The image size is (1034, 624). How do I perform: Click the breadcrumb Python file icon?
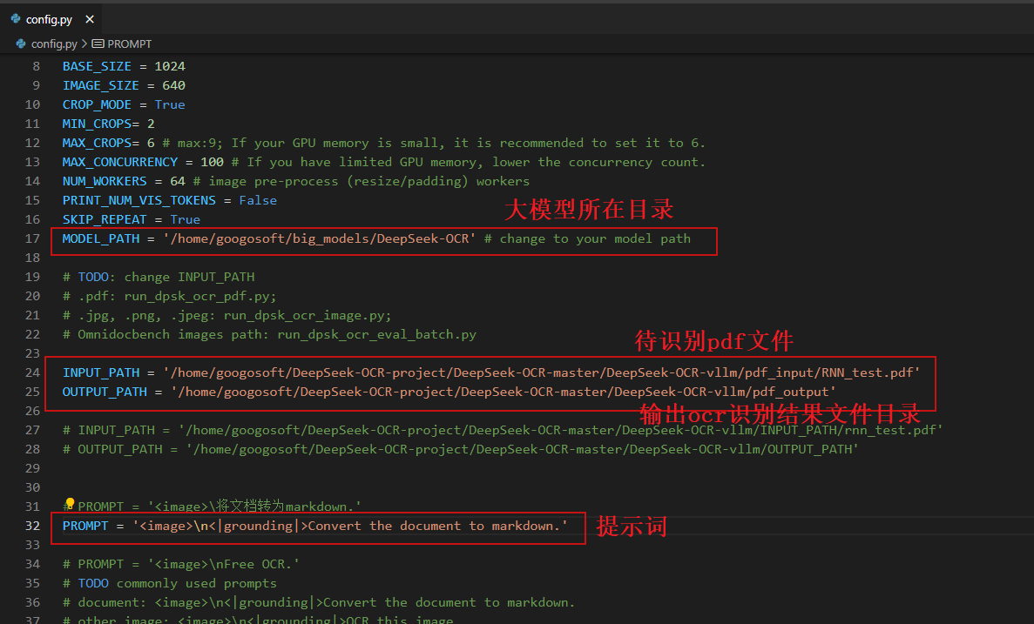21,44
